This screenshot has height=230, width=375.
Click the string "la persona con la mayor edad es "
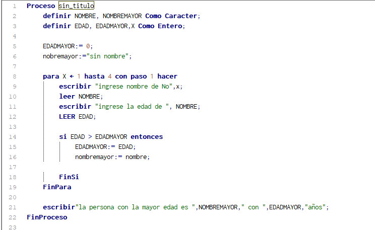pos(136,207)
